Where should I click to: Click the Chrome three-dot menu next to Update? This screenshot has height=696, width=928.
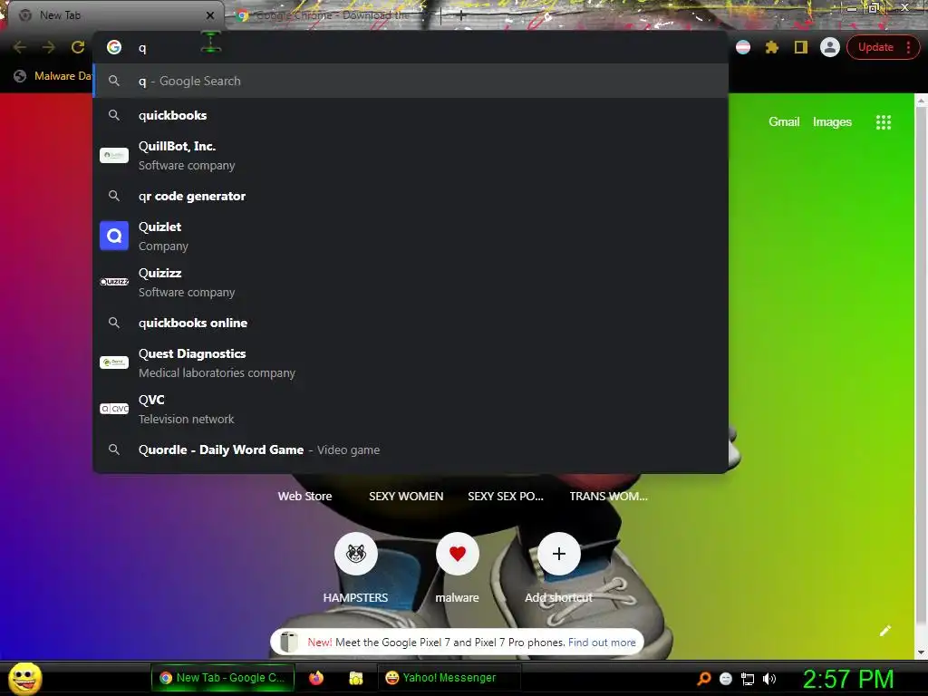908,47
